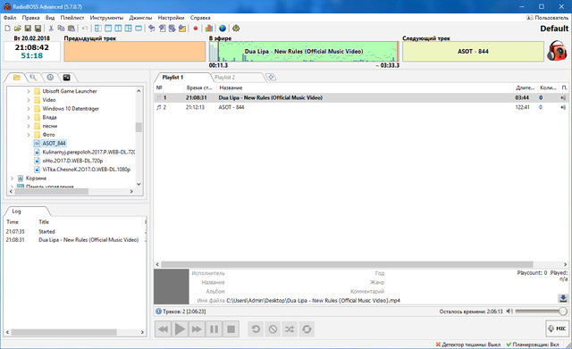Image resolution: width=572 pixels, height=349 pixels.
Task: Create a new playlist with the blank page icon
Action: [x=8, y=28]
